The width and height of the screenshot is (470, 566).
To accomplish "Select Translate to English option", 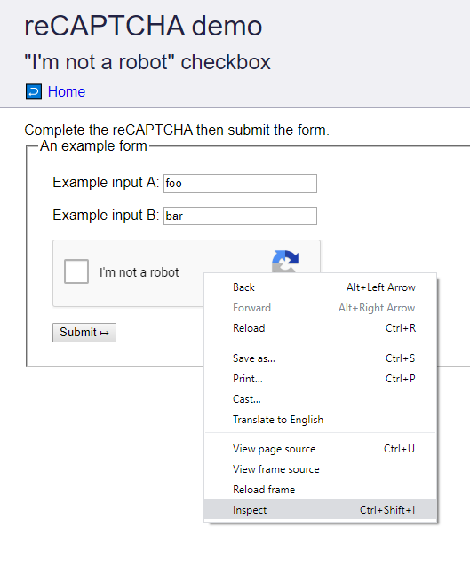I will [321, 420].
